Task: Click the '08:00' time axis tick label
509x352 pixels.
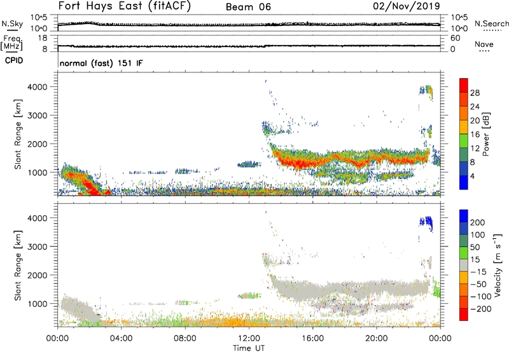Action: point(185,339)
